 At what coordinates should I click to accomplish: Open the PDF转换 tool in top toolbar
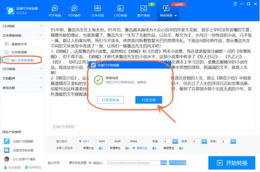point(55,11)
